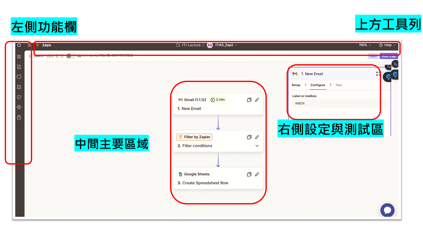Open the settings gear in left sidebar
Screen dimensions: 423x231
[19, 107]
